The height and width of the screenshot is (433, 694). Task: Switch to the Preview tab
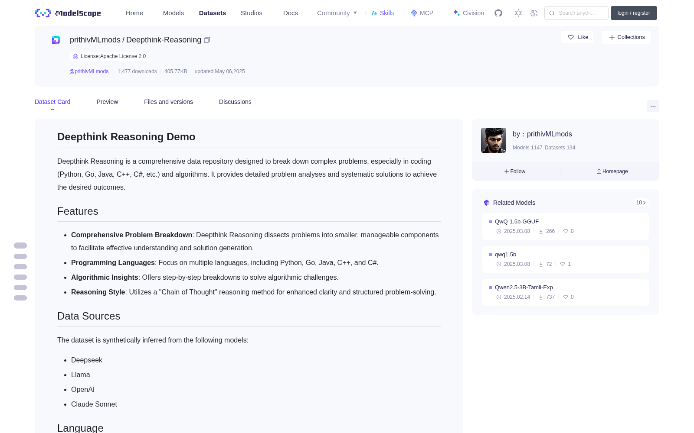[x=107, y=102]
